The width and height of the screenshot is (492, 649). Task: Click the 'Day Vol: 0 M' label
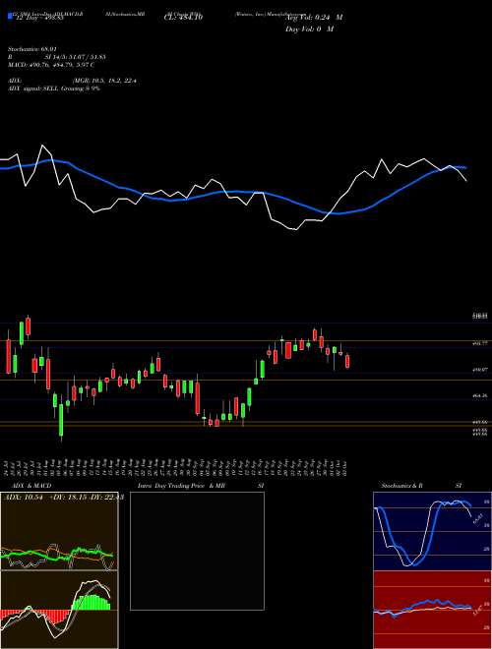[x=309, y=29]
